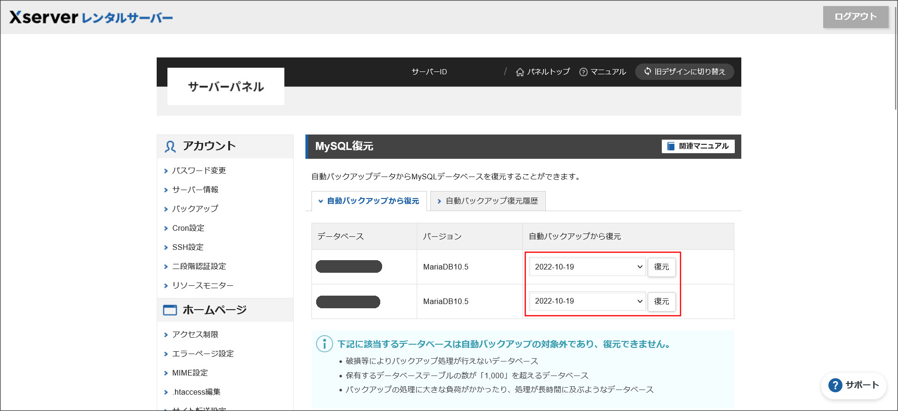Click the first redacted database name
The width and height of the screenshot is (898, 411).
coord(349,267)
